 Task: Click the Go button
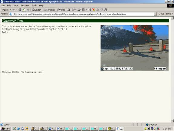(162, 14)
